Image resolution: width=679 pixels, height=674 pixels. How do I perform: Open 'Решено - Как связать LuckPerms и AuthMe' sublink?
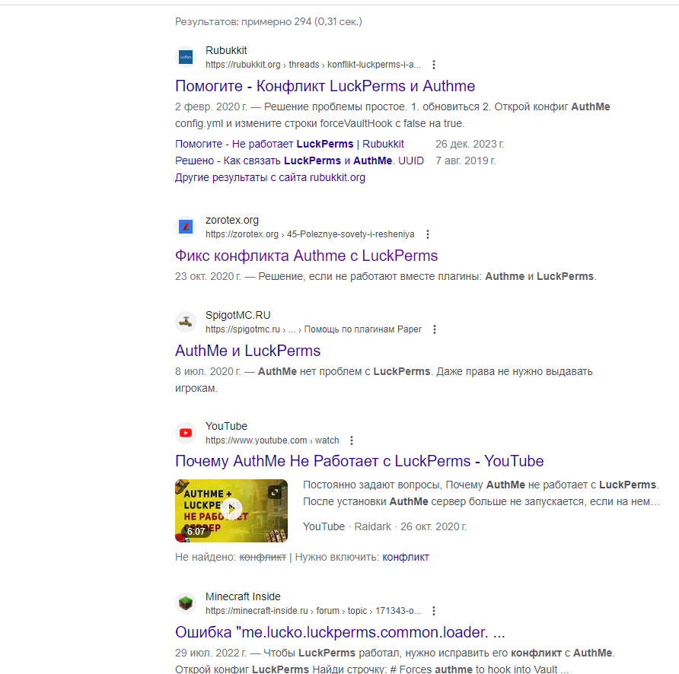pyautogui.click(x=299, y=161)
